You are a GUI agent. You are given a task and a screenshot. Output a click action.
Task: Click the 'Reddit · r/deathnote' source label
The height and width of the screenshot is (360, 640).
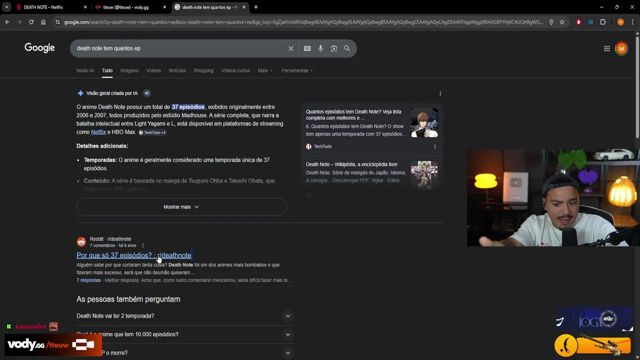point(110,239)
